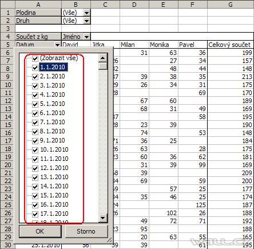The image size is (254, 249).
Task: Uncheck the 7.1.2010 checkbox
Action: click(x=35, y=122)
